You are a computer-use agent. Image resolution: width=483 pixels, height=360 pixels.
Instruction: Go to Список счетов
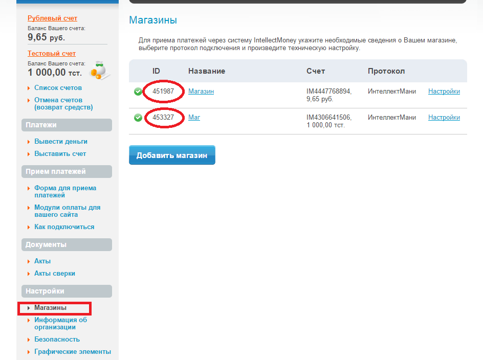click(58, 88)
